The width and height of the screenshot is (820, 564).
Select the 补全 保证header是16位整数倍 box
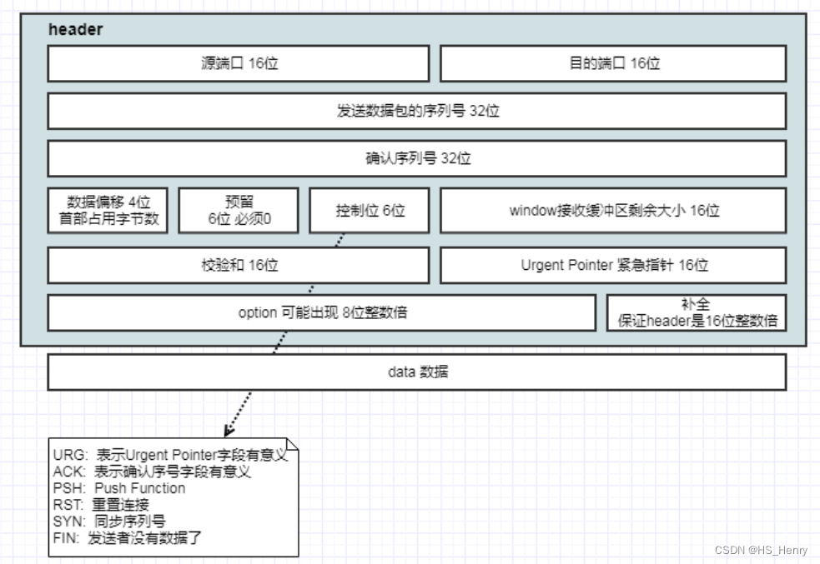[x=697, y=312]
